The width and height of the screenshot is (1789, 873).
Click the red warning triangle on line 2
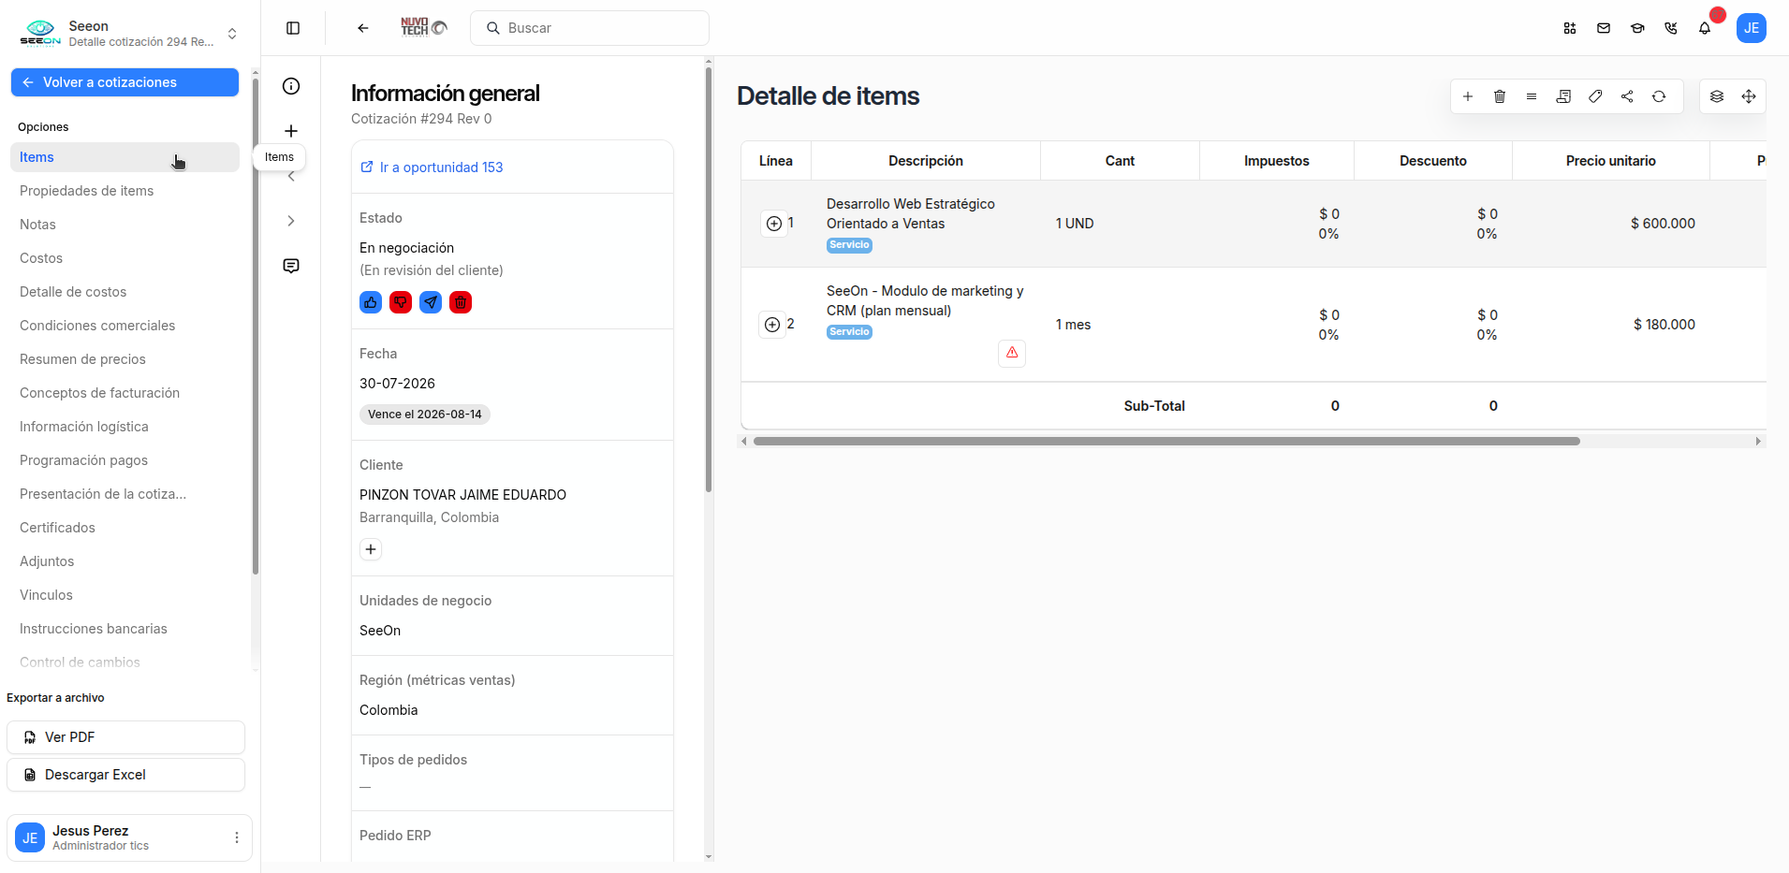[1012, 353]
